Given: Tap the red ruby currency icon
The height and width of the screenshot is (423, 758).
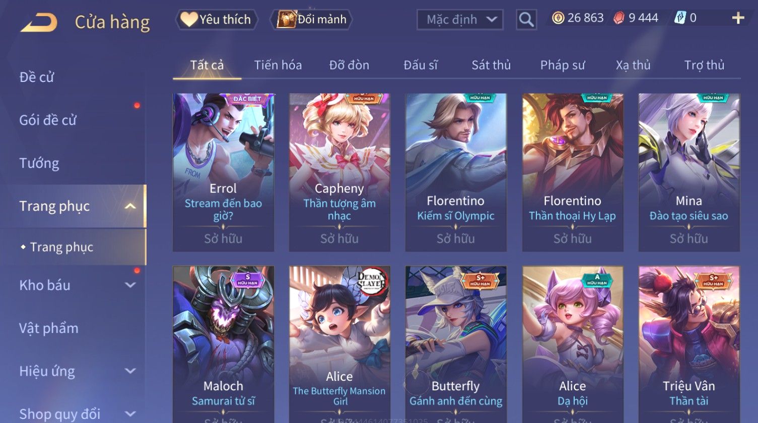Looking at the screenshot, I should pos(619,18).
